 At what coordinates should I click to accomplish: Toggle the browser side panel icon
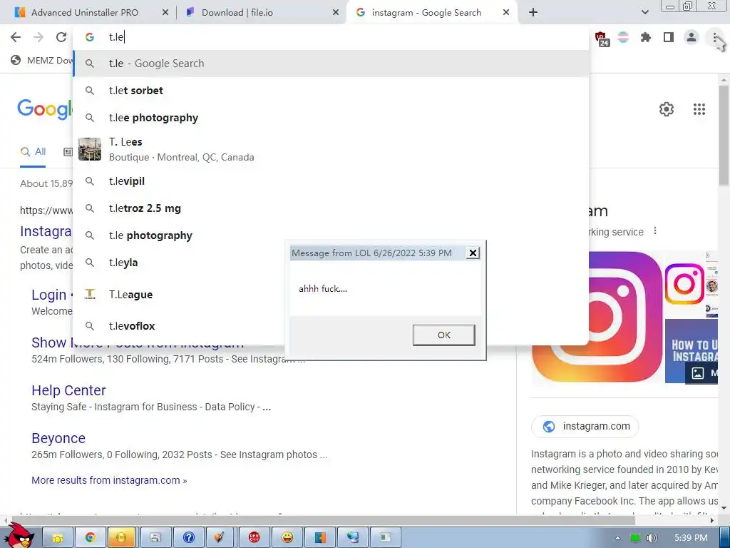pos(669,37)
